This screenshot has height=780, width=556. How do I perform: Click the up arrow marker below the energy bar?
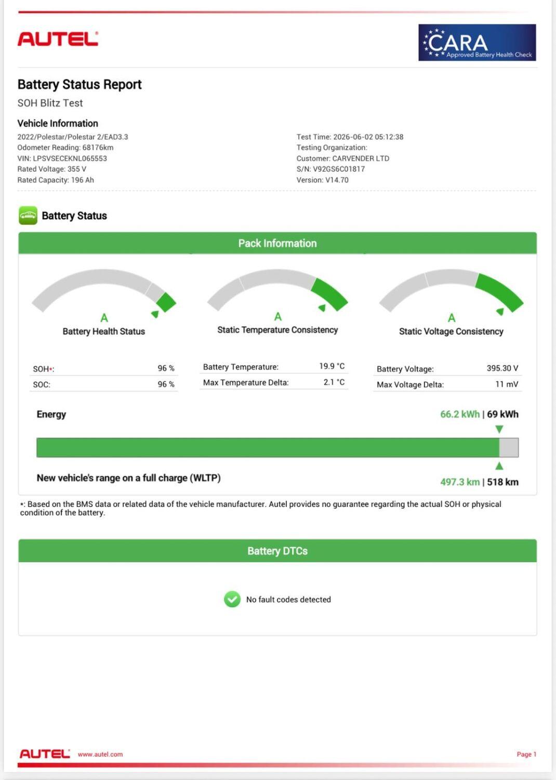coord(499,466)
